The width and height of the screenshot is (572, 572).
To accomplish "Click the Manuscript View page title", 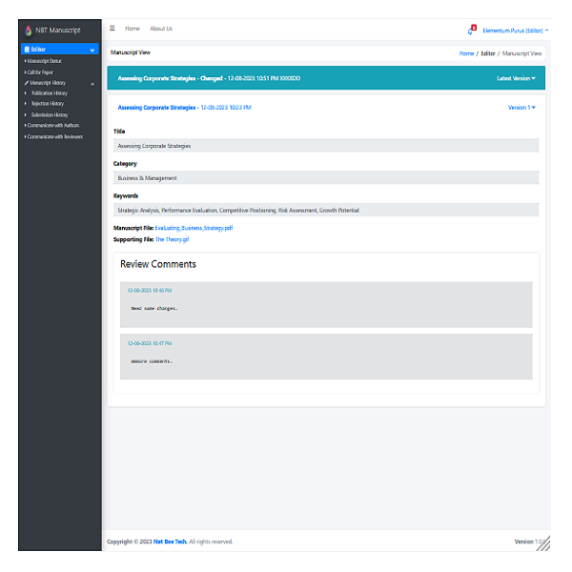I will pos(131,52).
